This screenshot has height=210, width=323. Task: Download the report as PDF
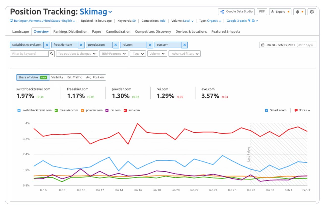(262, 11)
